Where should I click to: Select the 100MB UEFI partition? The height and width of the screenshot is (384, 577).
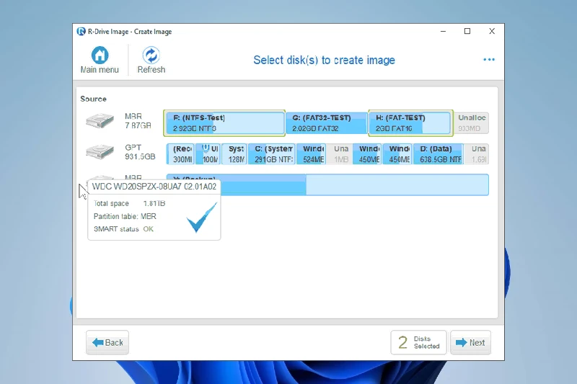click(208, 153)
